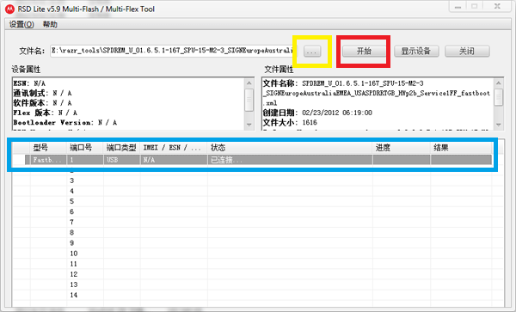Click down arrow in 文件属性 scrollbar
This screenshot has height=312, width=516.
coord(499,125)
